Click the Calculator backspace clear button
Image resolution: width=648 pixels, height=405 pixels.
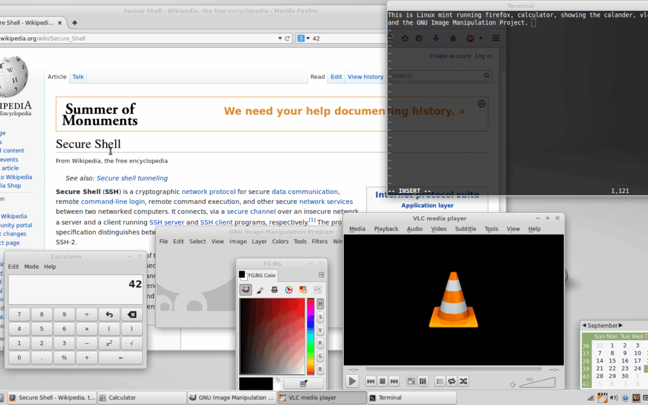pyautogui.click(x=132, y=314)
